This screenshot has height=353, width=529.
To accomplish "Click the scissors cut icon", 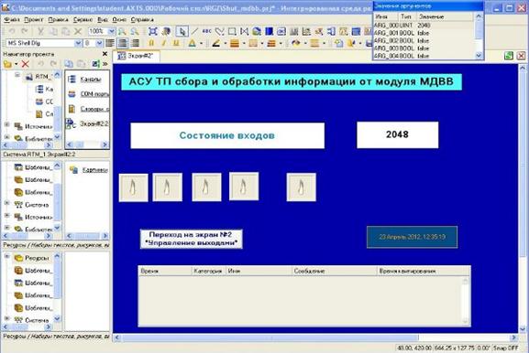I will pyautogui.click(x=40, y=32).
